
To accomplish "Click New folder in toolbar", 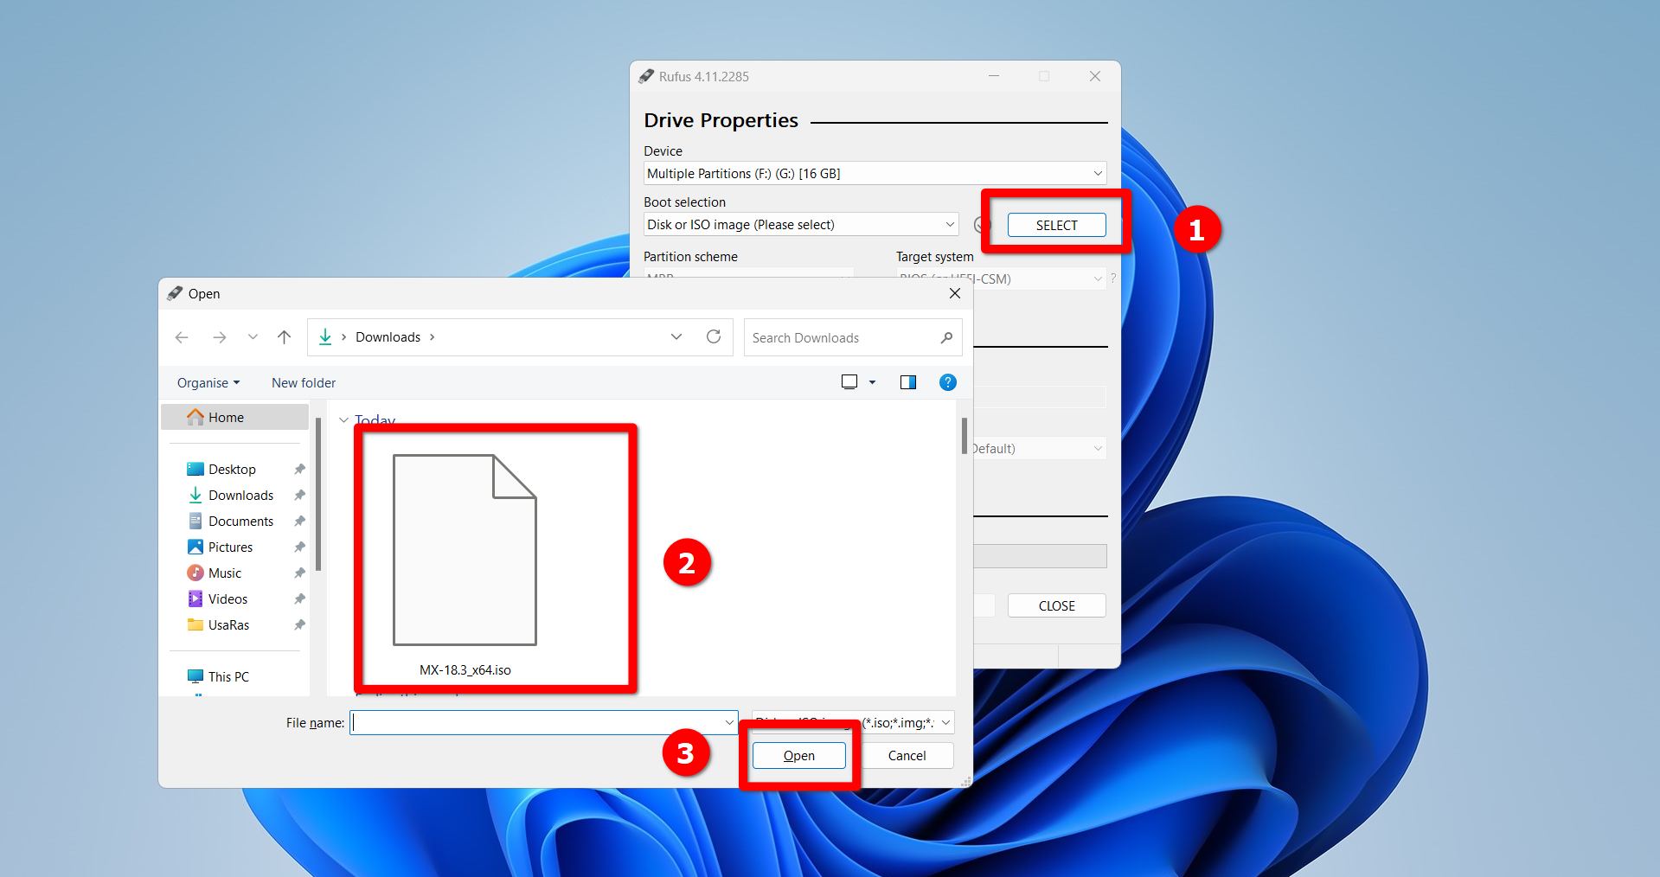I will (x=304, y=382).
